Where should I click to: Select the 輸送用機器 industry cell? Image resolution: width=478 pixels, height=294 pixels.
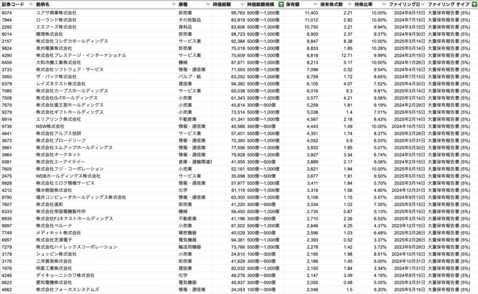195,247
